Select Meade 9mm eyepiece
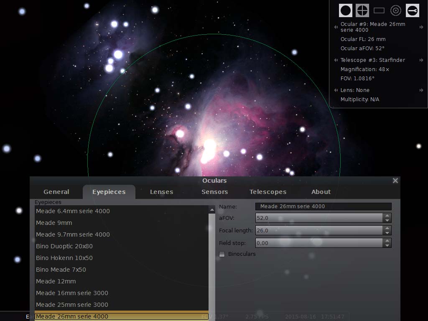 (x=122, y=223)
